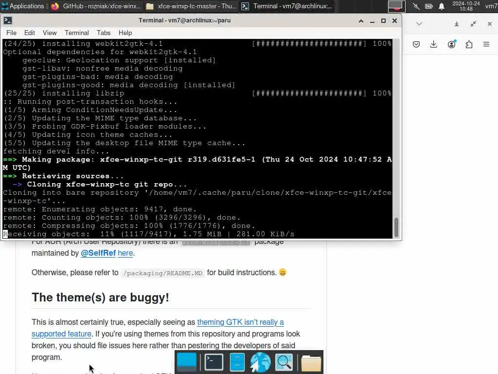Click 'fetching devel info...' terminal line
The width and height of the screenshot is (498, 374).
pyautogui.click(x=56, y=151)
